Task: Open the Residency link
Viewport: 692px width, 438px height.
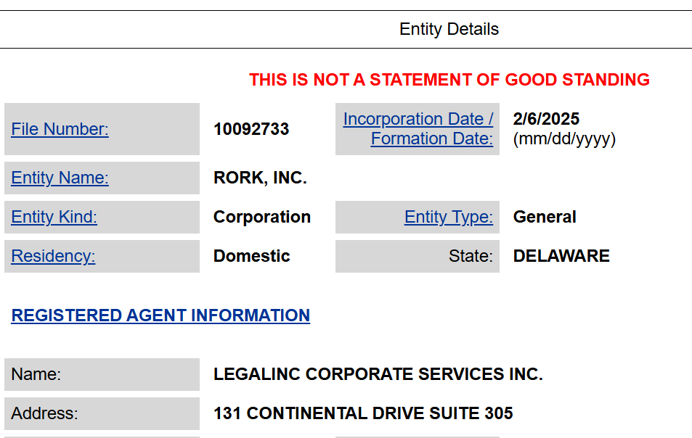Action: coord(53,256)
